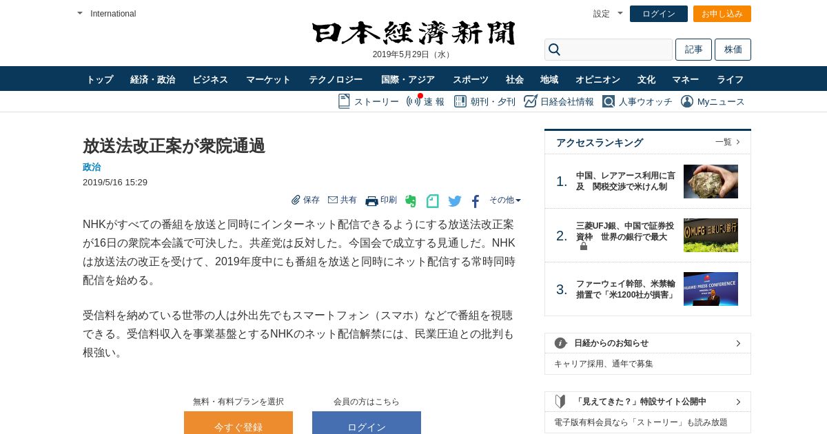
Task: Click the 朝刊・夕刊 newspaper icon
Action: 460,101
